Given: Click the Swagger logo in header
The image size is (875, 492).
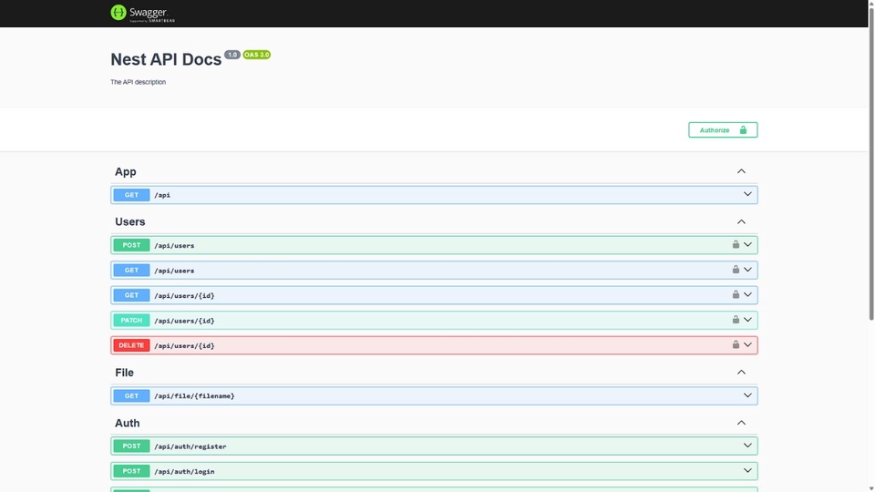Looking at the screenshot, I should point(143,13).
